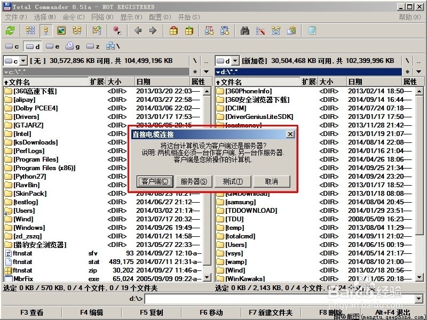Screen dimensions: 427x320
Task: Click the F6 移动 function button
Action: (x=211, y=313)
